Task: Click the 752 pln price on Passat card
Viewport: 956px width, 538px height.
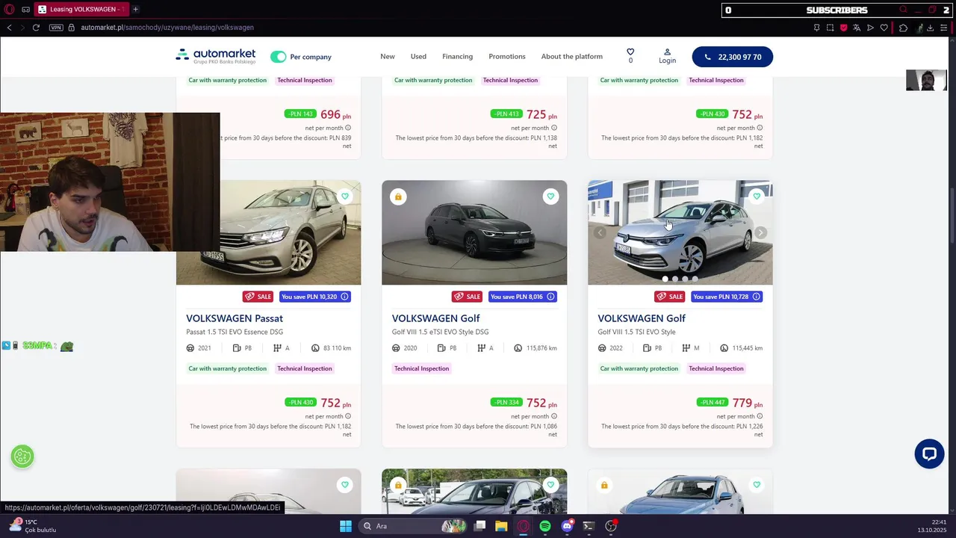Action: 335,403
